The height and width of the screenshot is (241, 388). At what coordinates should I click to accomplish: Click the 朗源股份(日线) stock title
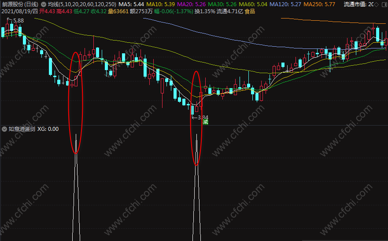(x=20, y=4)
